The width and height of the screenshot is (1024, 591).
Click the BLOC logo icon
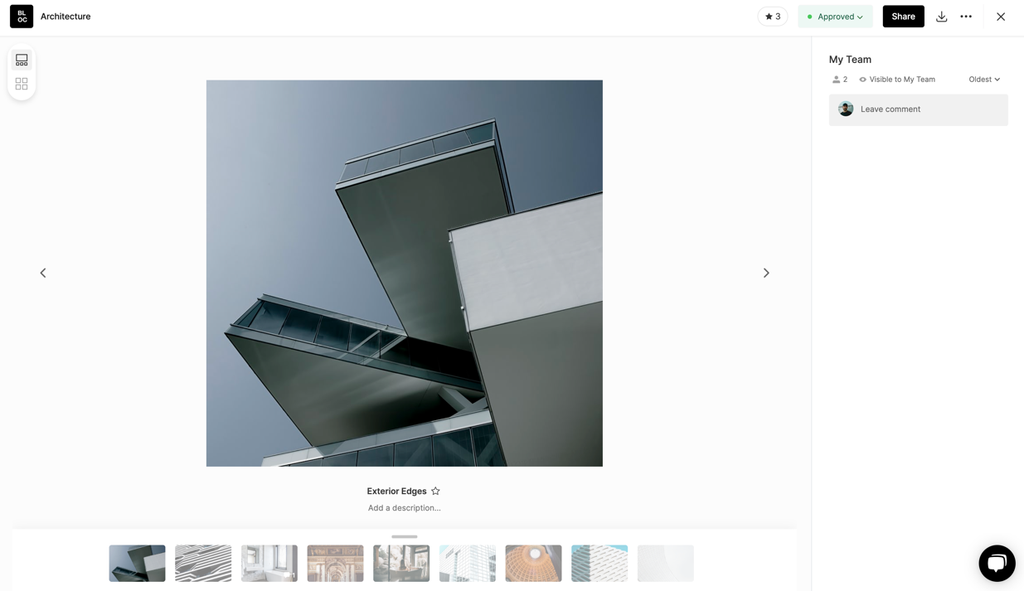22,17
